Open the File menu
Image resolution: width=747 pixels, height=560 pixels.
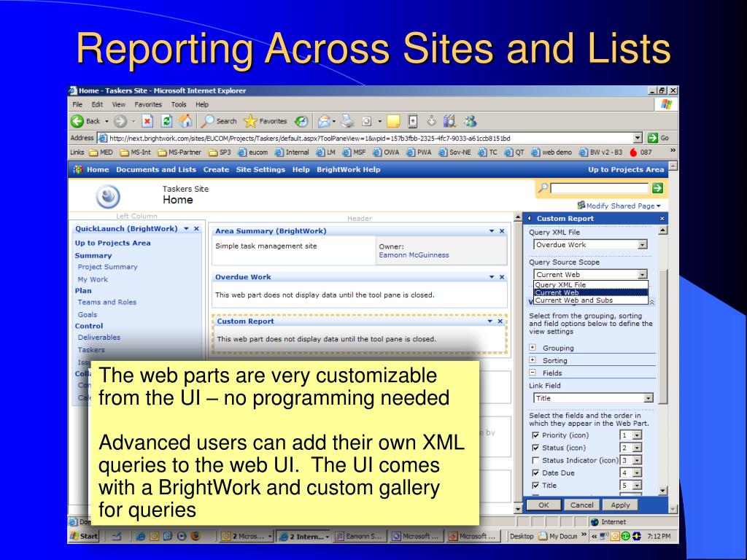click(77, 104)
